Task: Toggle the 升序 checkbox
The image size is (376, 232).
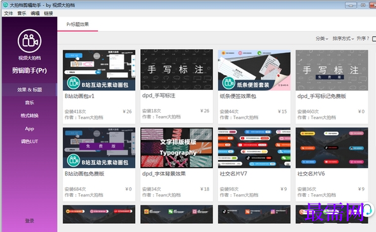Action: click(374, 39)
